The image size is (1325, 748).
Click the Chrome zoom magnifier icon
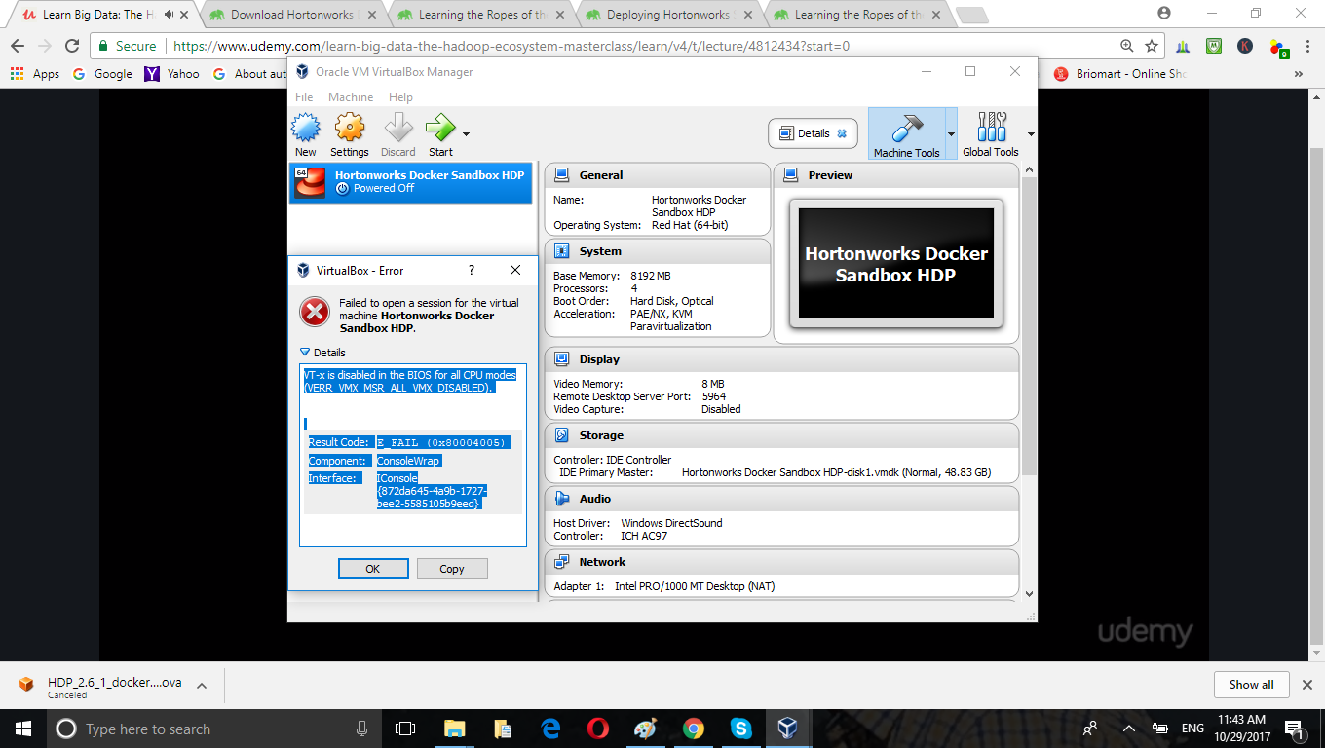tap(1127, 46)
